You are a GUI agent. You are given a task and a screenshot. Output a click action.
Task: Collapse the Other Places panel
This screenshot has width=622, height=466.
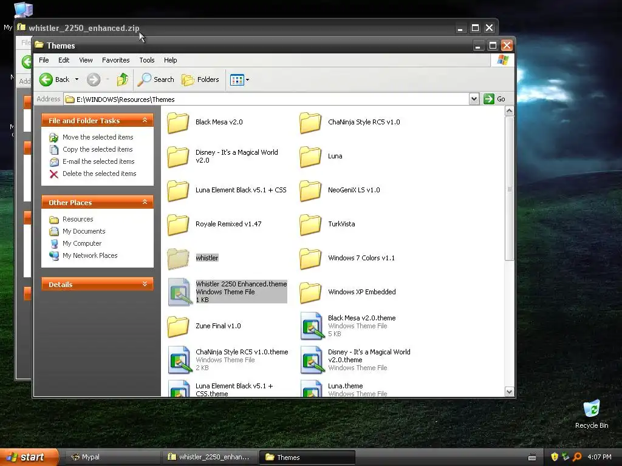145,202
